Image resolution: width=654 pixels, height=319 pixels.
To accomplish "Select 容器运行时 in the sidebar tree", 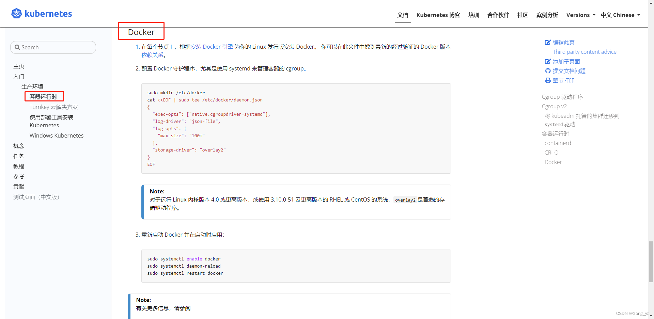I will coord(43,97).
